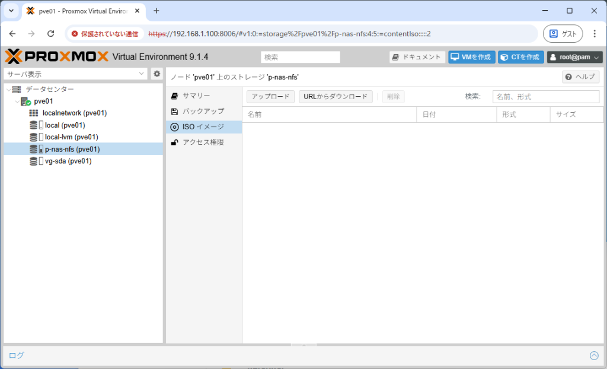The width and height of the screenshot is (607, 369).
Task: Select the バックアップ (Backup) panel icon
Action: (174, 110)
